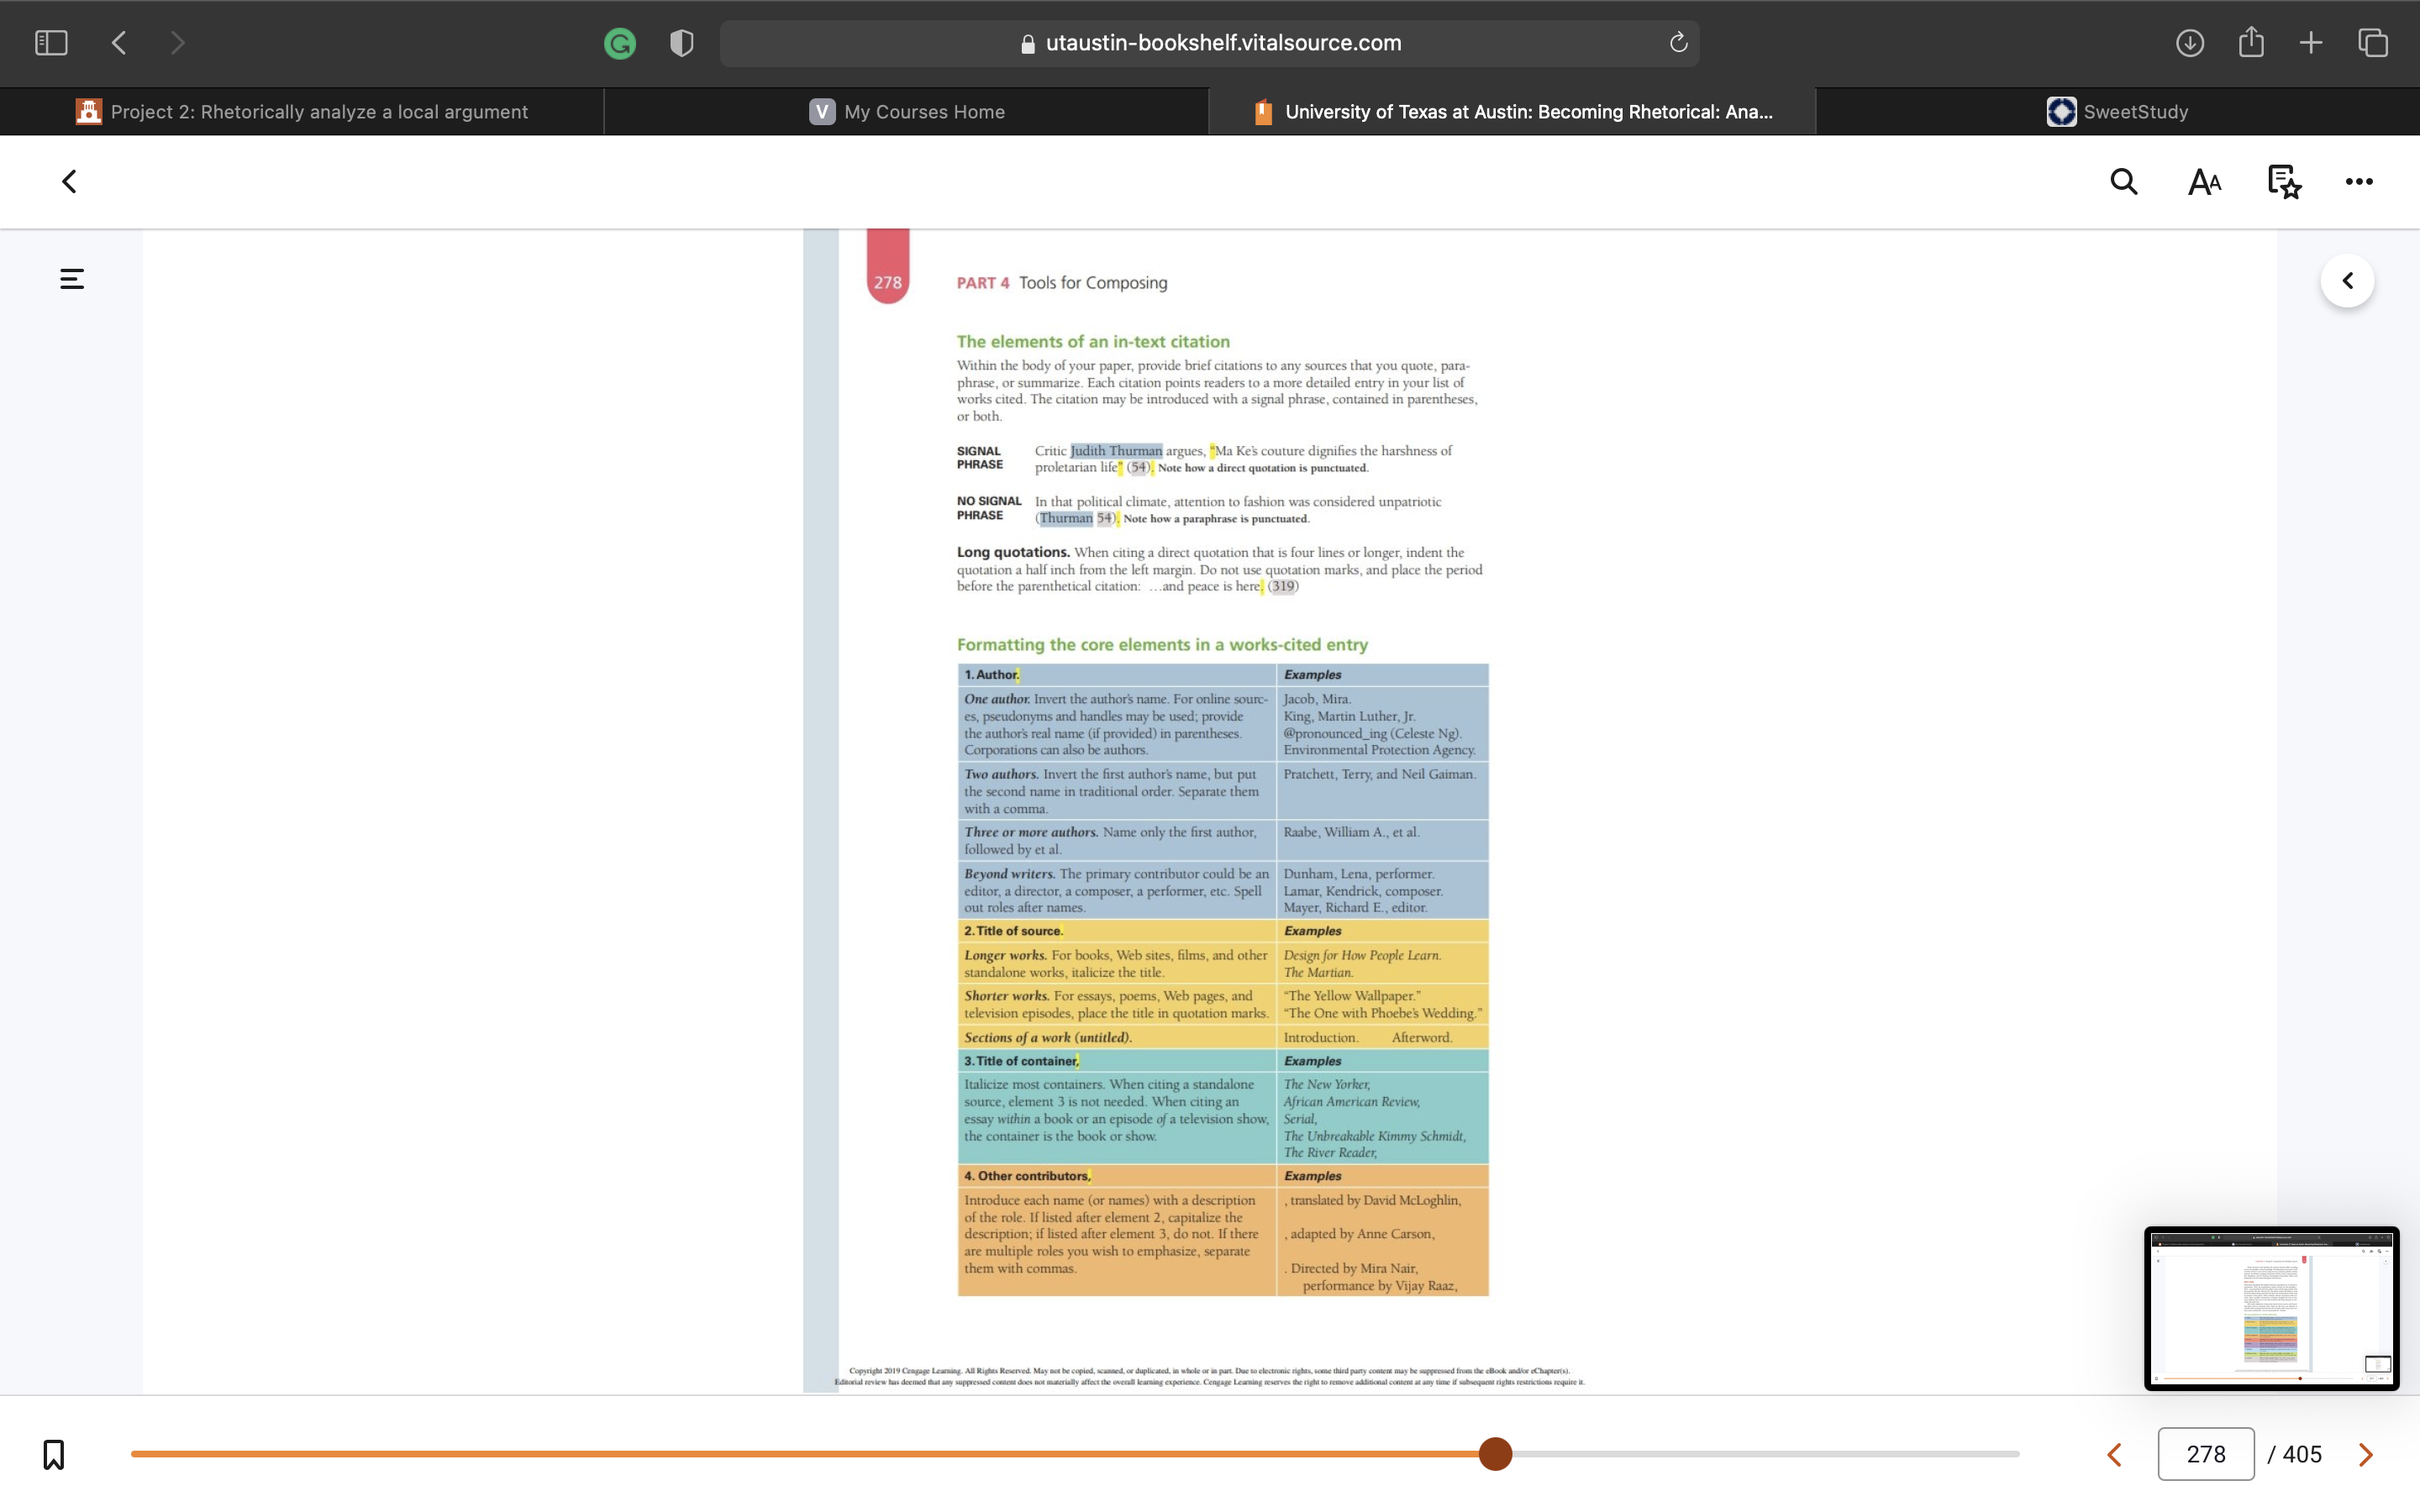
Task: Open the share menu
Action: pos(2251,42)
